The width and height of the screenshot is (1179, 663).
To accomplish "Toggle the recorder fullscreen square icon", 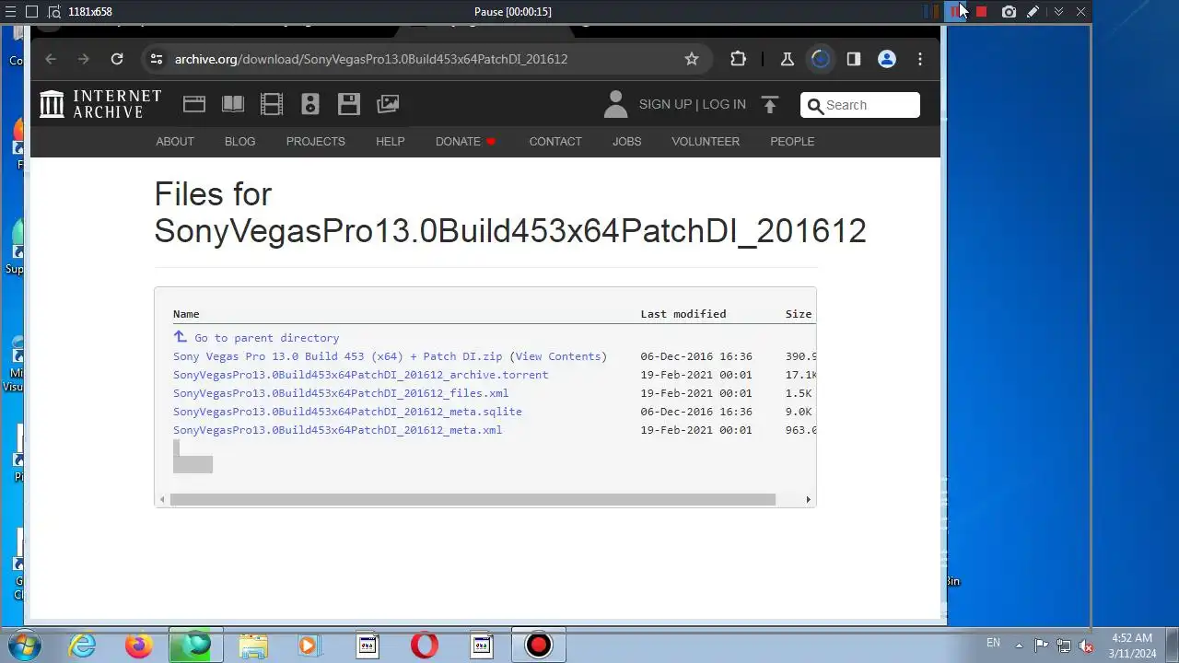I will (31, 12).
